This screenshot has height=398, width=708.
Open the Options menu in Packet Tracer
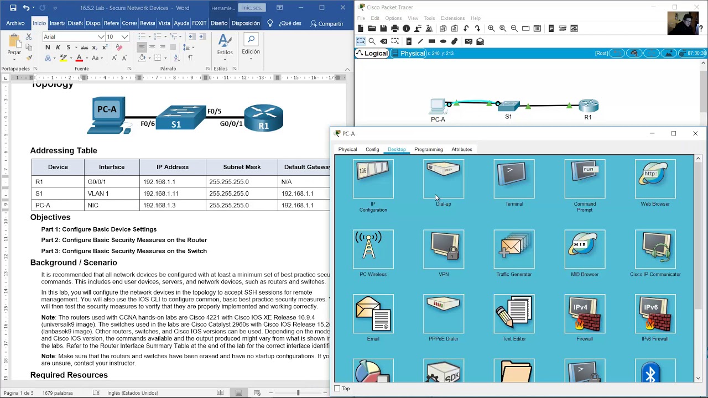pos(393,18)
